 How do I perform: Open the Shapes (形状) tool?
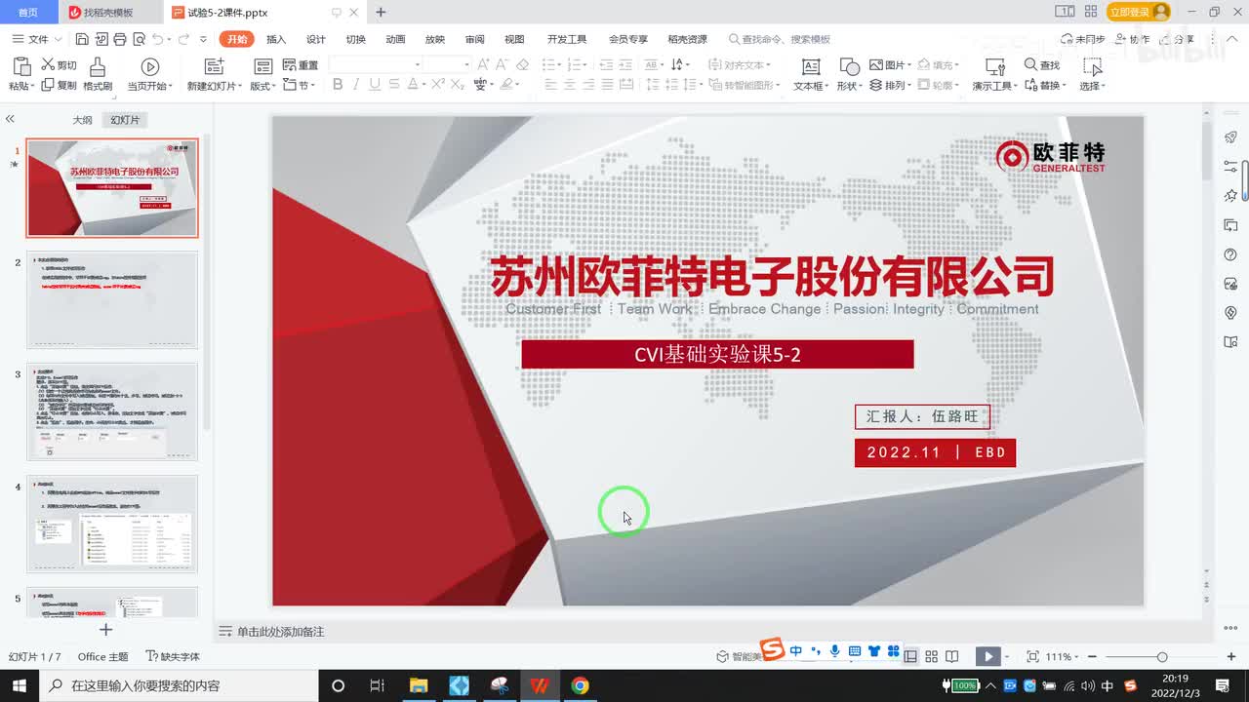849,66
